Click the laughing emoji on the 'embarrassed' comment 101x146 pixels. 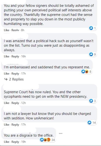coord(86,72)
